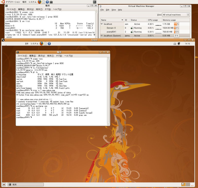Click the 端末 taskbar button in Xnest bottom panel
Screen dimensions: 198x188
(26, 184)
